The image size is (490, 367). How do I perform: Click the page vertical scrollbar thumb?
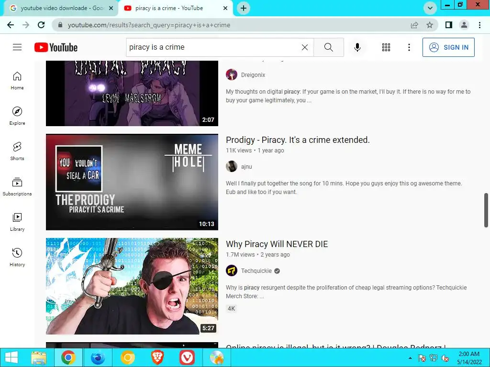point(486,210)
